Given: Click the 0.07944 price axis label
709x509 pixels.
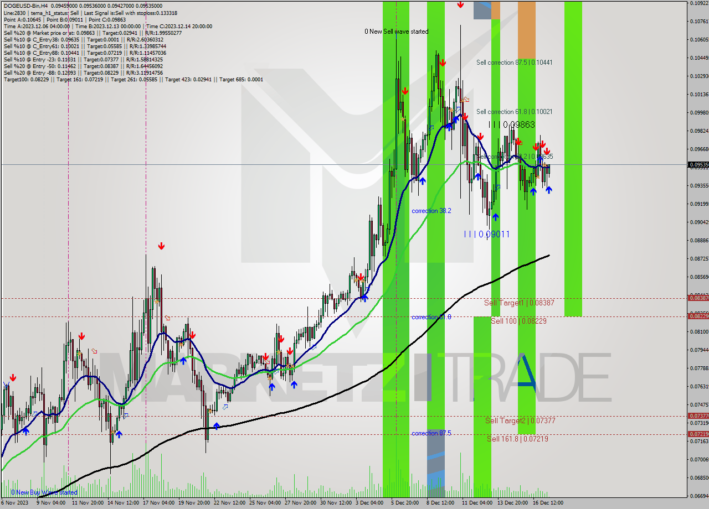Looking at the screenshot, I should 699,350.
